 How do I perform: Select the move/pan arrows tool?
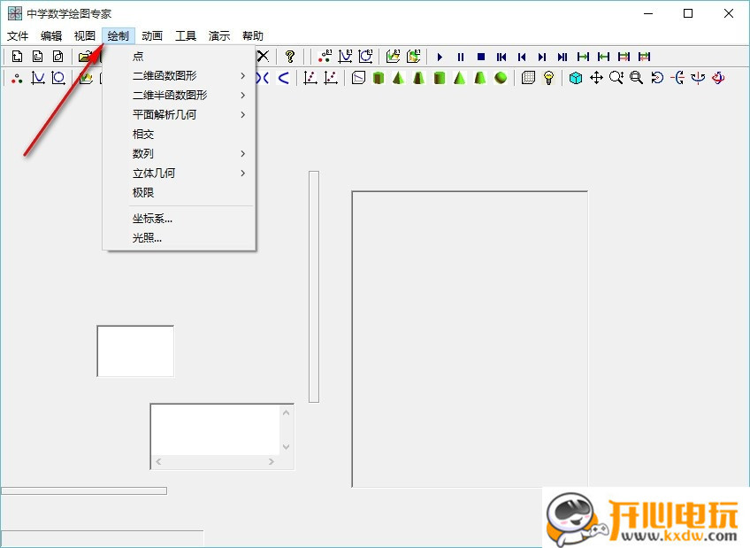[597, 77]
